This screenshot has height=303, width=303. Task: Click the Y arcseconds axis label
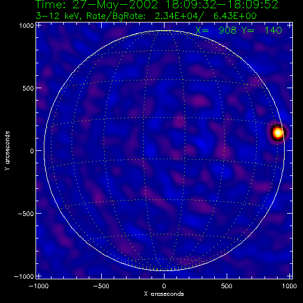7,151
